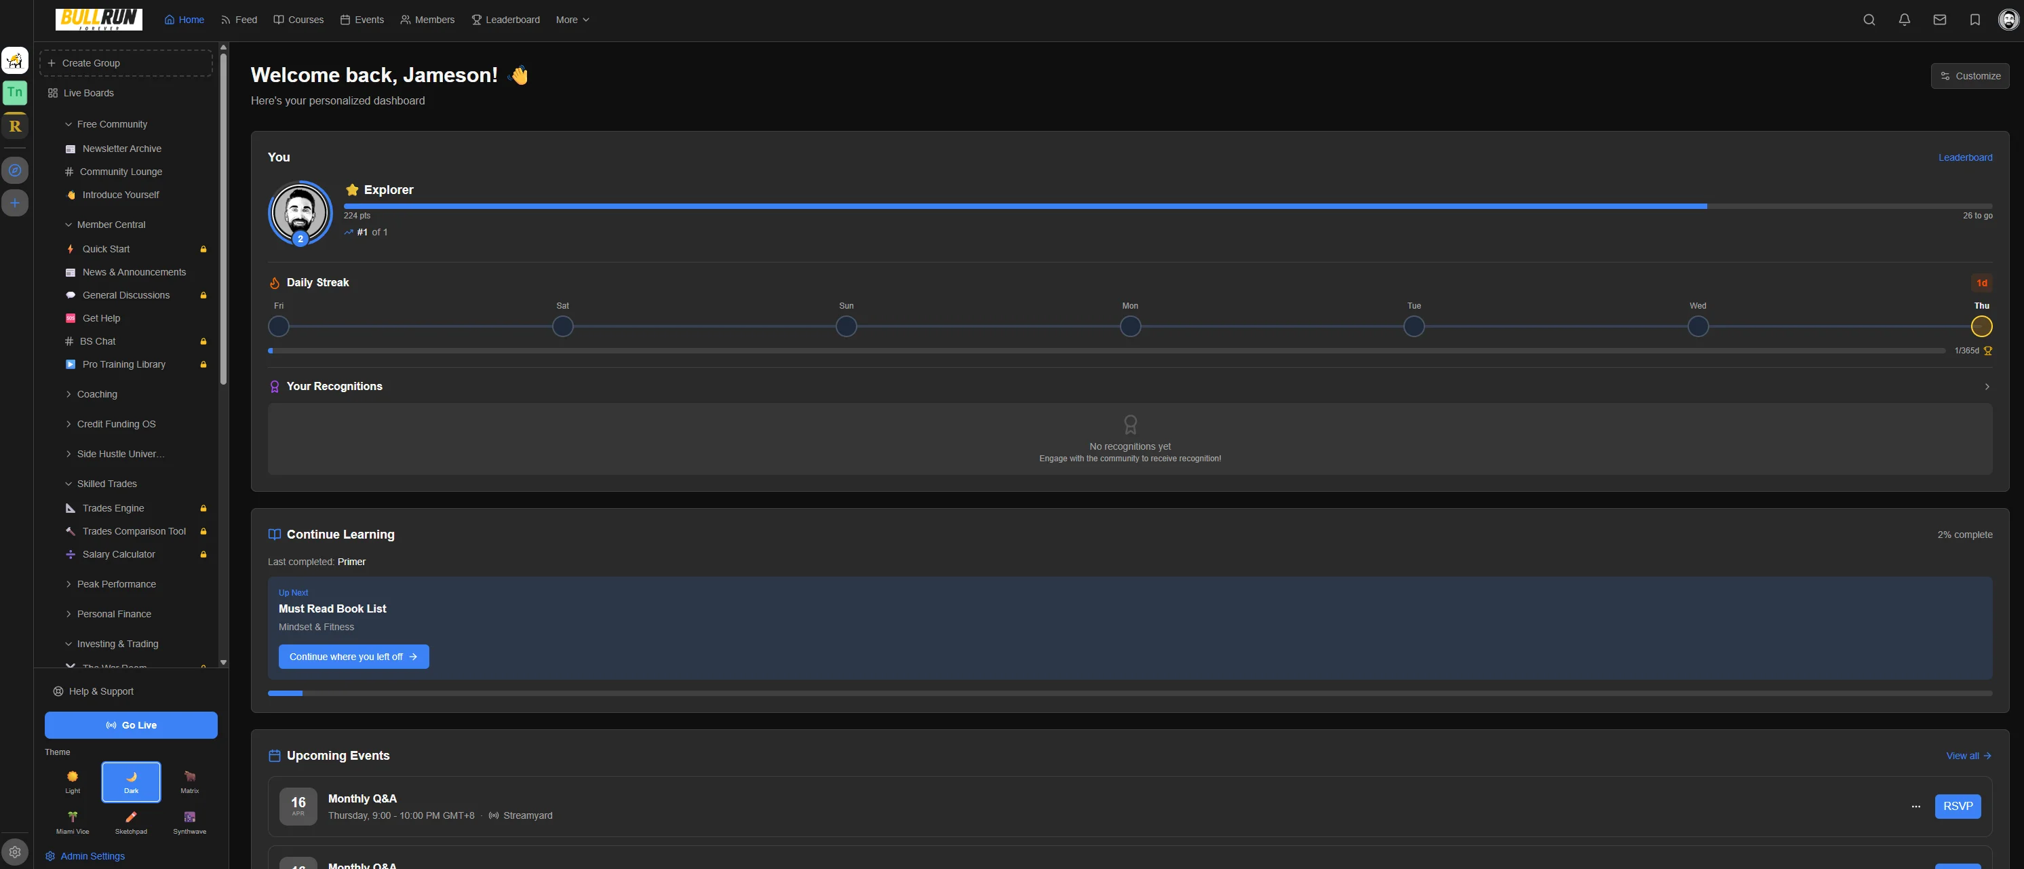
Task: Select the Matrix theme option
Action: coord(189,781)
